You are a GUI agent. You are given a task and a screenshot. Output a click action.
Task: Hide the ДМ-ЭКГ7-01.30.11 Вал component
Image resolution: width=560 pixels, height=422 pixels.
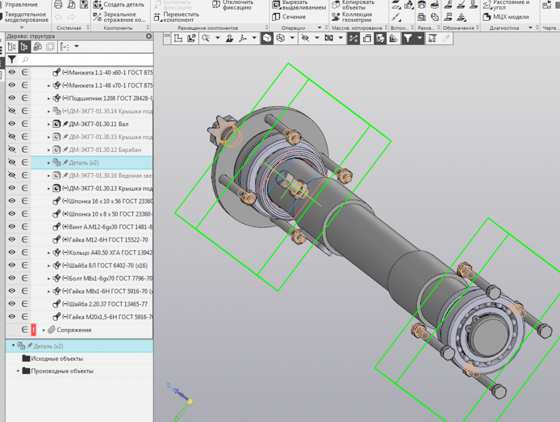click(x=12, y=124)
